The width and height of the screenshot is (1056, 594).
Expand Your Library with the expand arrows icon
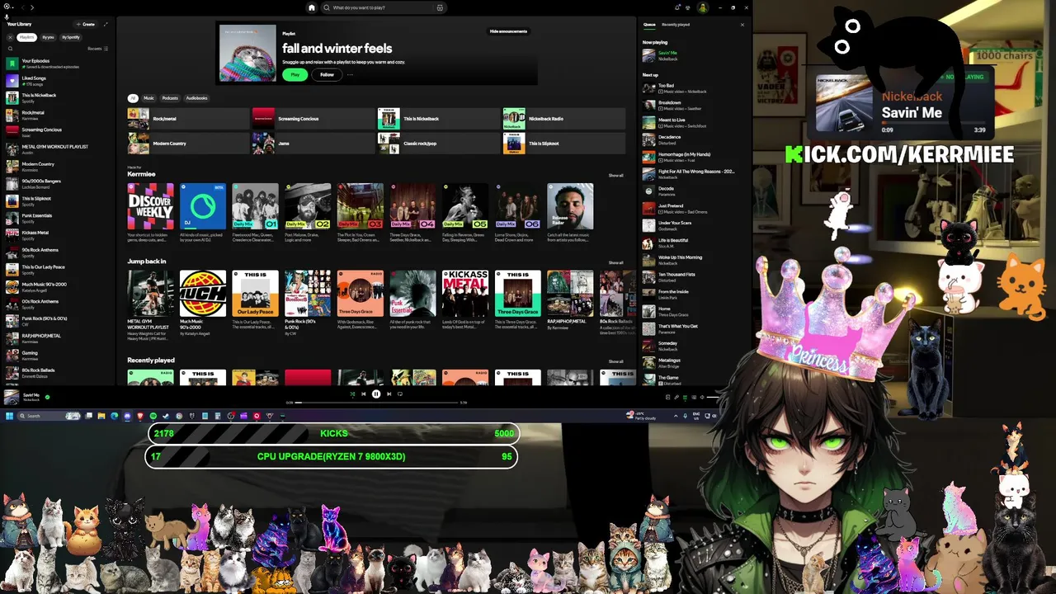(106, 24)
